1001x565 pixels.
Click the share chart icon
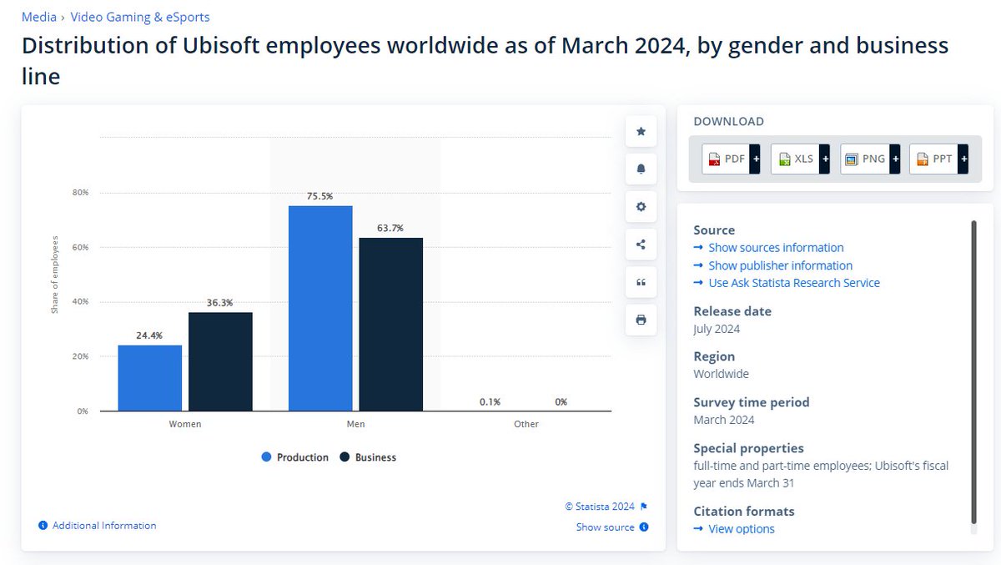[641, 245]
